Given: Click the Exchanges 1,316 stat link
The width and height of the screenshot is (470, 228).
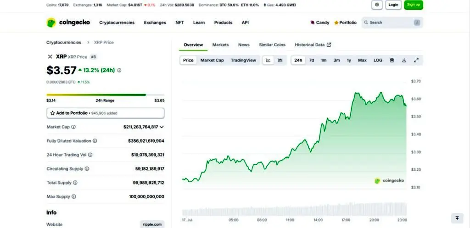Looking at the screenshot, I should pyautogui.click(x=88, y=5).
